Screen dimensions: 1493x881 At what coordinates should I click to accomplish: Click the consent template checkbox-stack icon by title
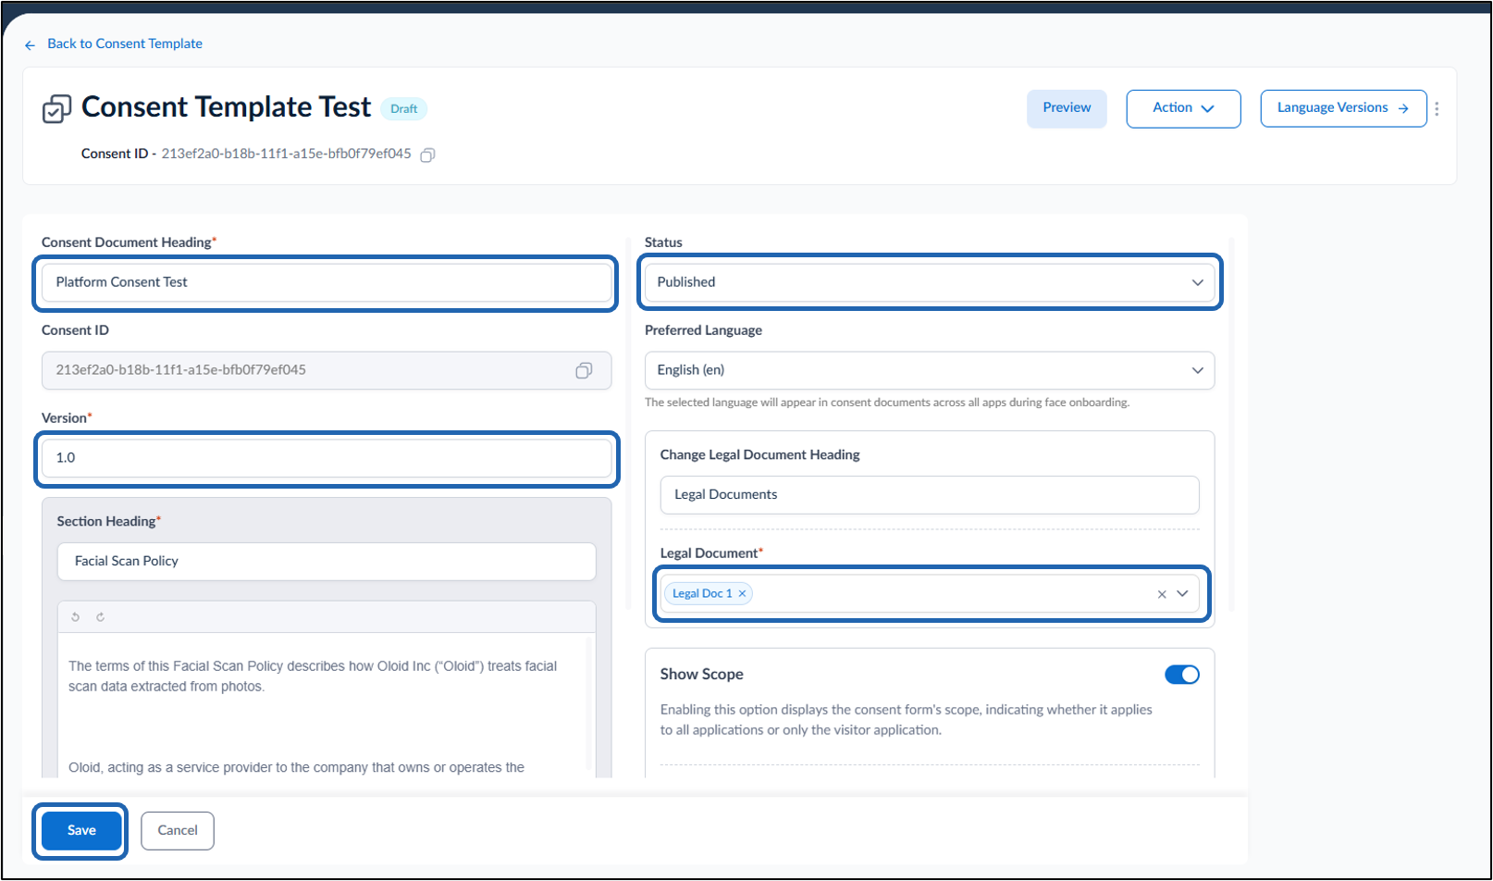coord(56,109)
